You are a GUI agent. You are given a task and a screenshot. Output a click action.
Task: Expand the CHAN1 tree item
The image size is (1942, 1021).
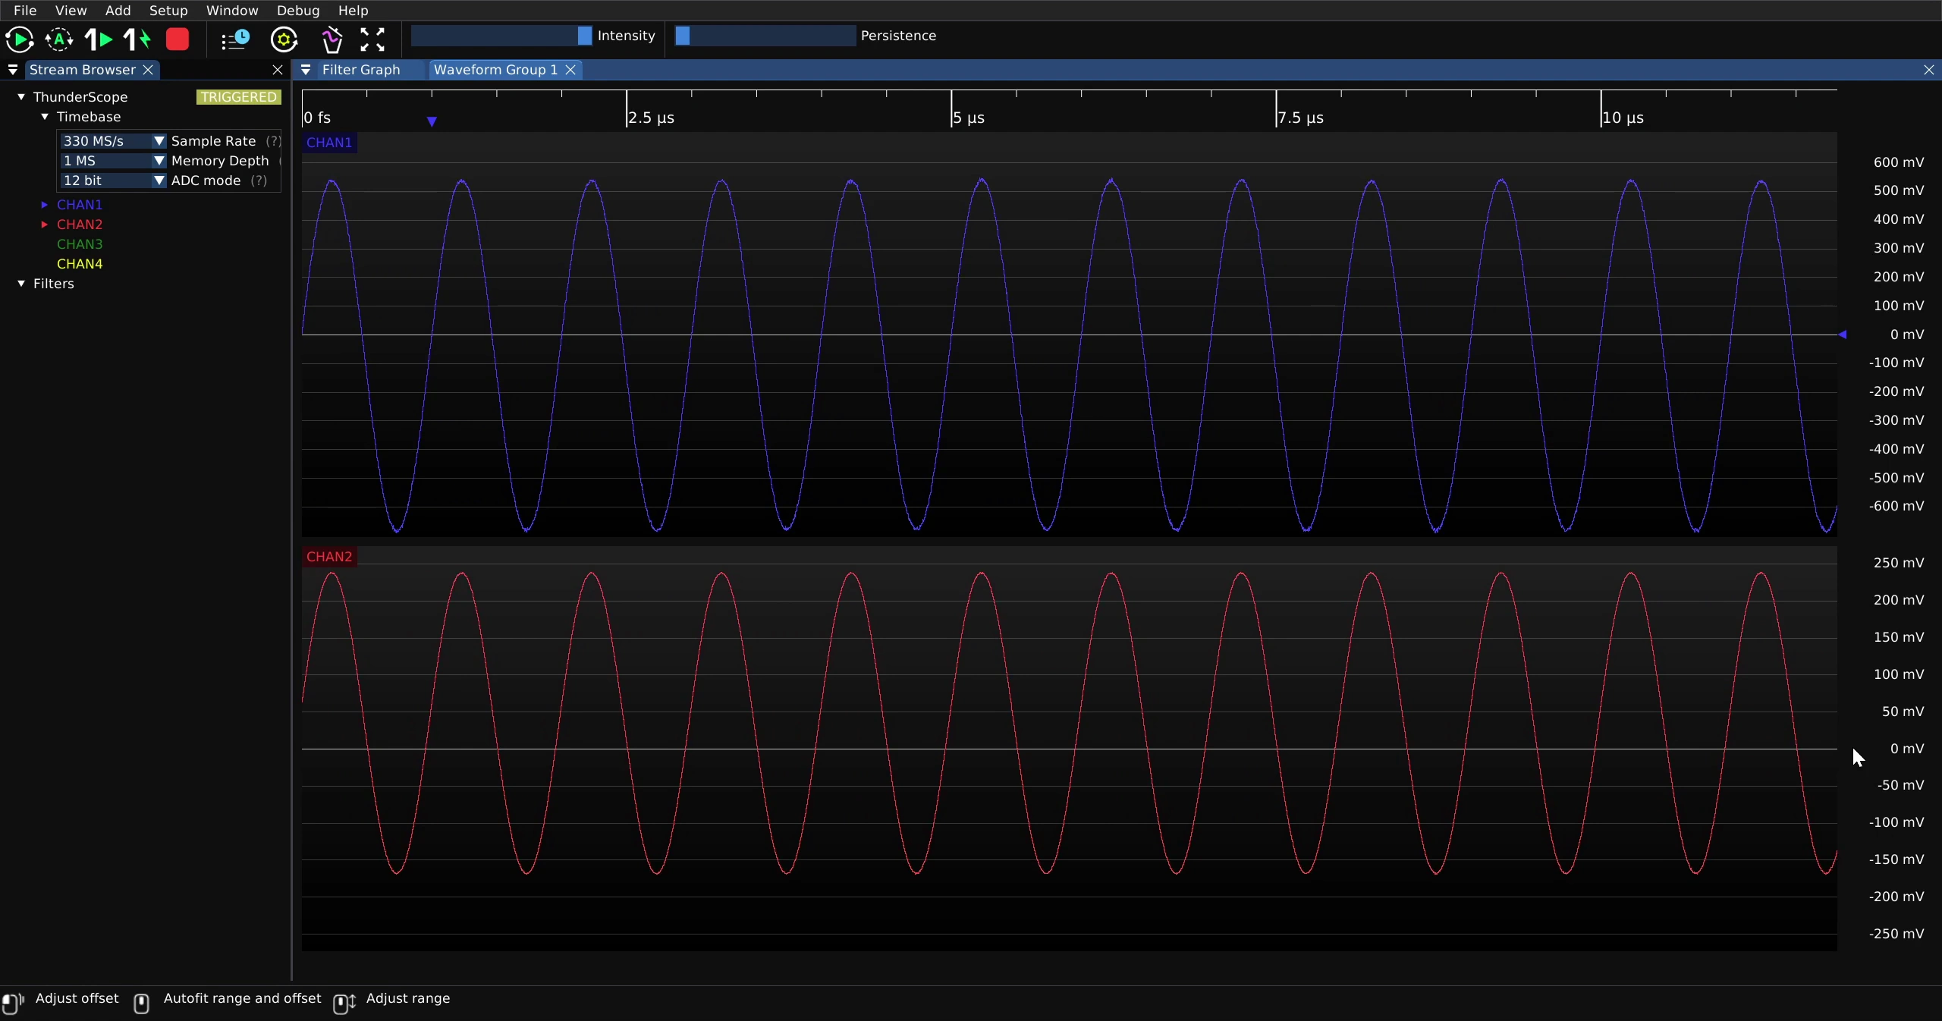click(45, 205)
